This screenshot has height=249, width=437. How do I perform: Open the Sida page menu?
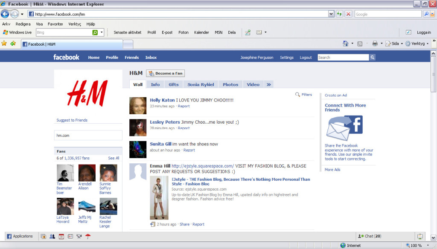coord(394,44)
